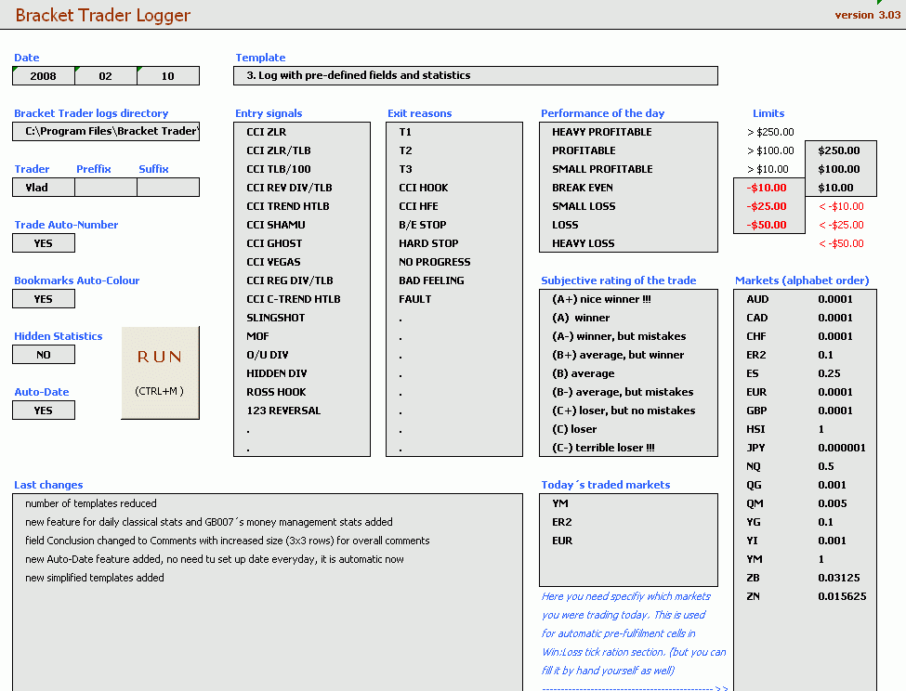
Task: Select rating (C+) loser, but no mistakes
Action: tap(629, 411)
